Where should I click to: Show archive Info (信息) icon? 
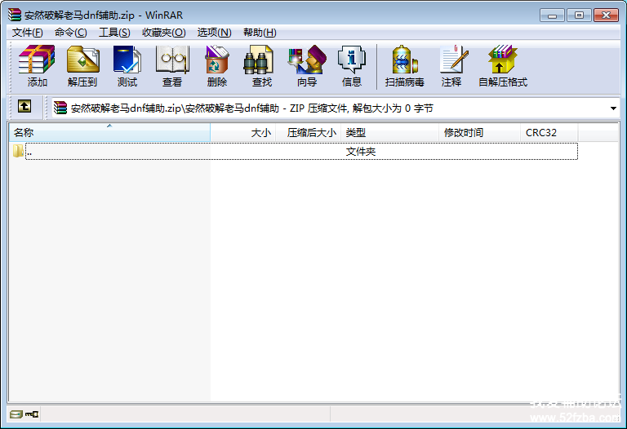point(352,66)
